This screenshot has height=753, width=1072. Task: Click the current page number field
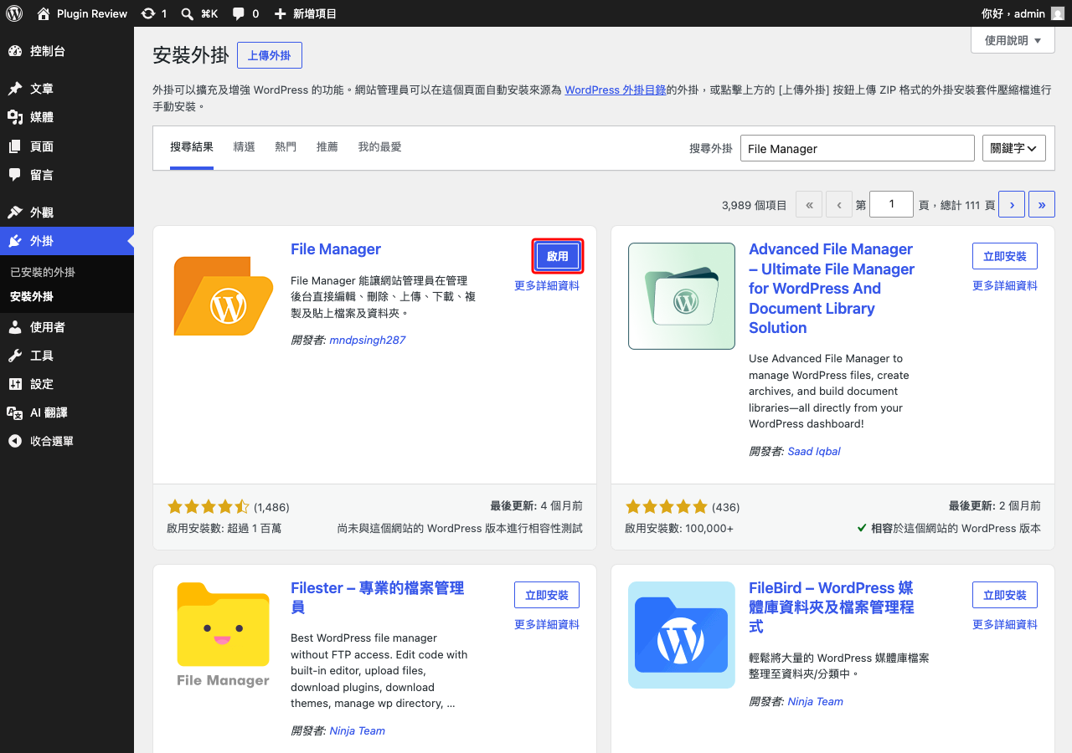[x=891, y=204]
